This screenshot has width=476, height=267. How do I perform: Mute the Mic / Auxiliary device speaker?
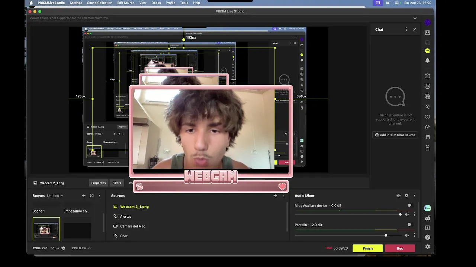point(406,214)
